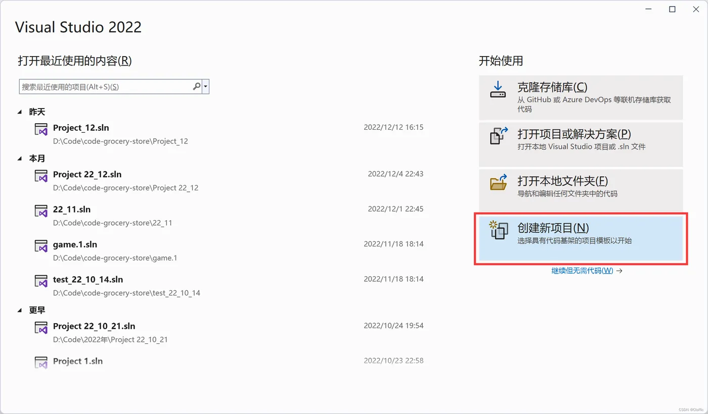This screenshot has width=708, height=414.
Task: Click the 创建新项目(N) button
Action: (581, 239)
